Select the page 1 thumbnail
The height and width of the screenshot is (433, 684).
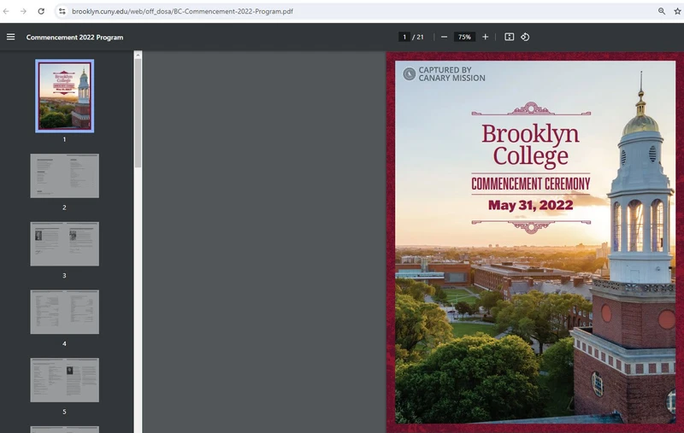coord(64,96)
